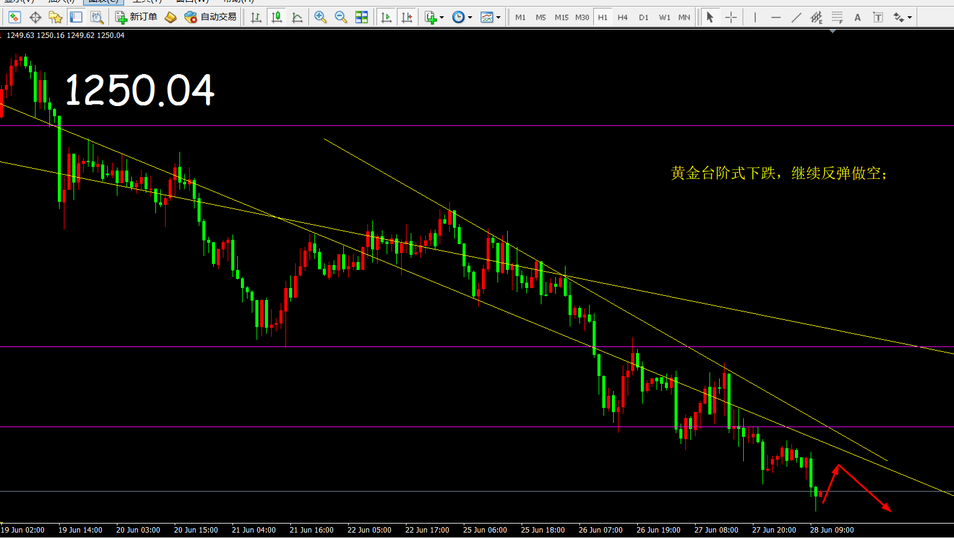Open the Market Watch panel
The height and width of the screenshot is (538, 954).
coord(14,17)
